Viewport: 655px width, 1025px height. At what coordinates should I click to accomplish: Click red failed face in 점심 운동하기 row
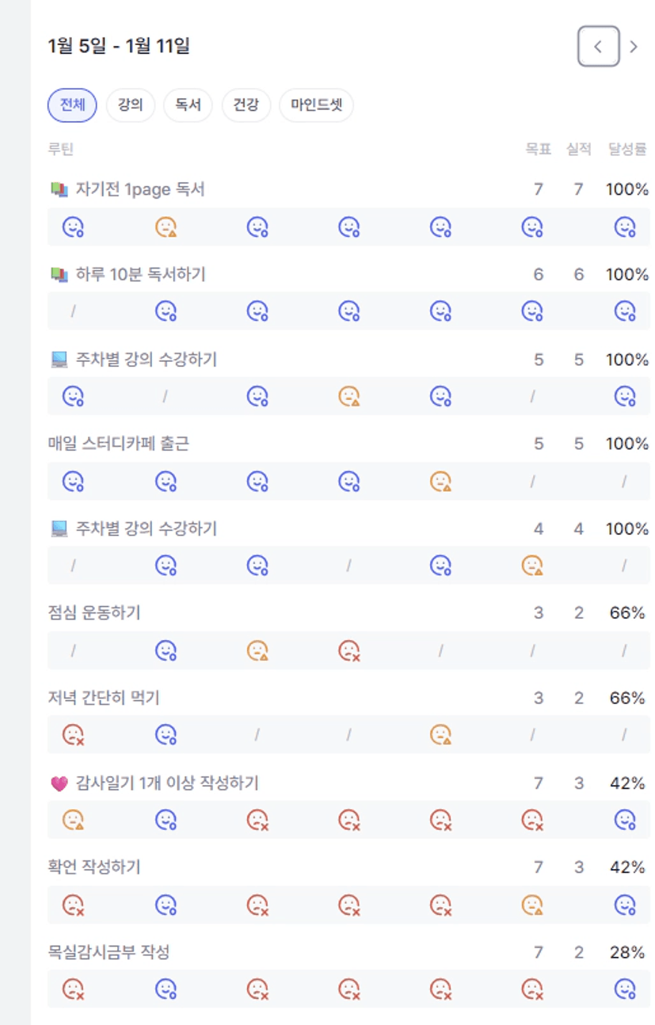[349, 651]
